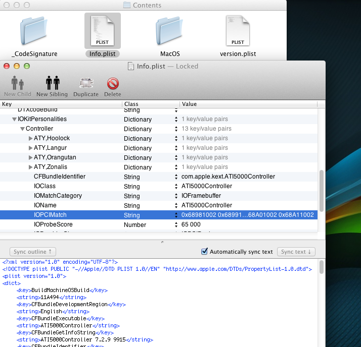Click the CFBundleDevelopmentRegion key in XML
This screenshot has width=361, height=347.
tap(69, 305)
